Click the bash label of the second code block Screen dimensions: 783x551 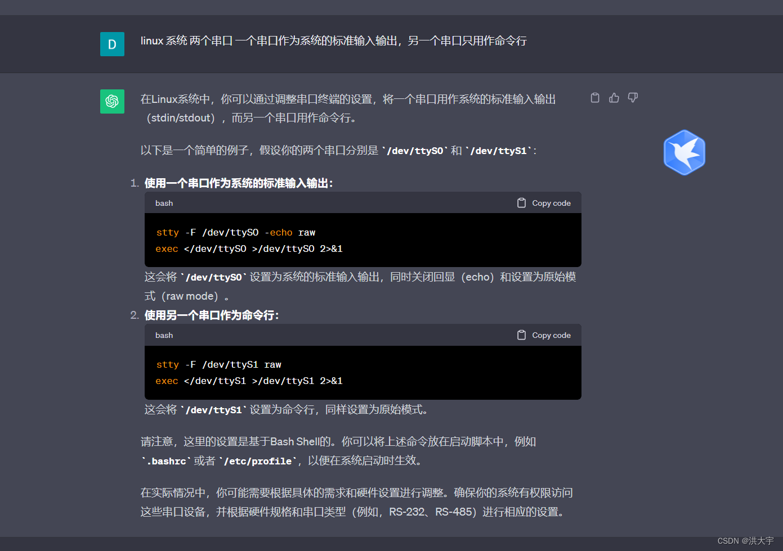[164, 335]
